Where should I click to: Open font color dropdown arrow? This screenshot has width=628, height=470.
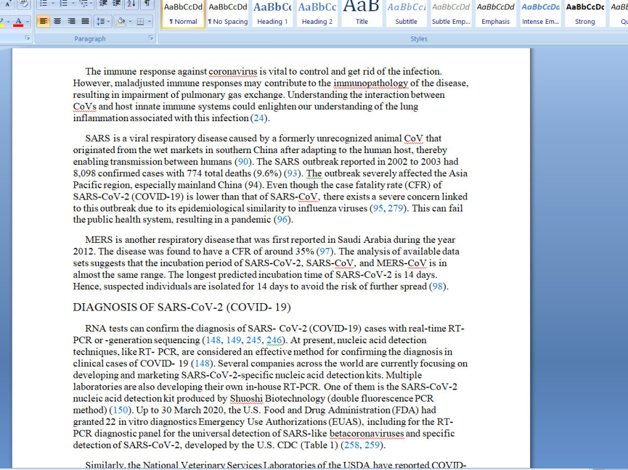coord(27,21)
